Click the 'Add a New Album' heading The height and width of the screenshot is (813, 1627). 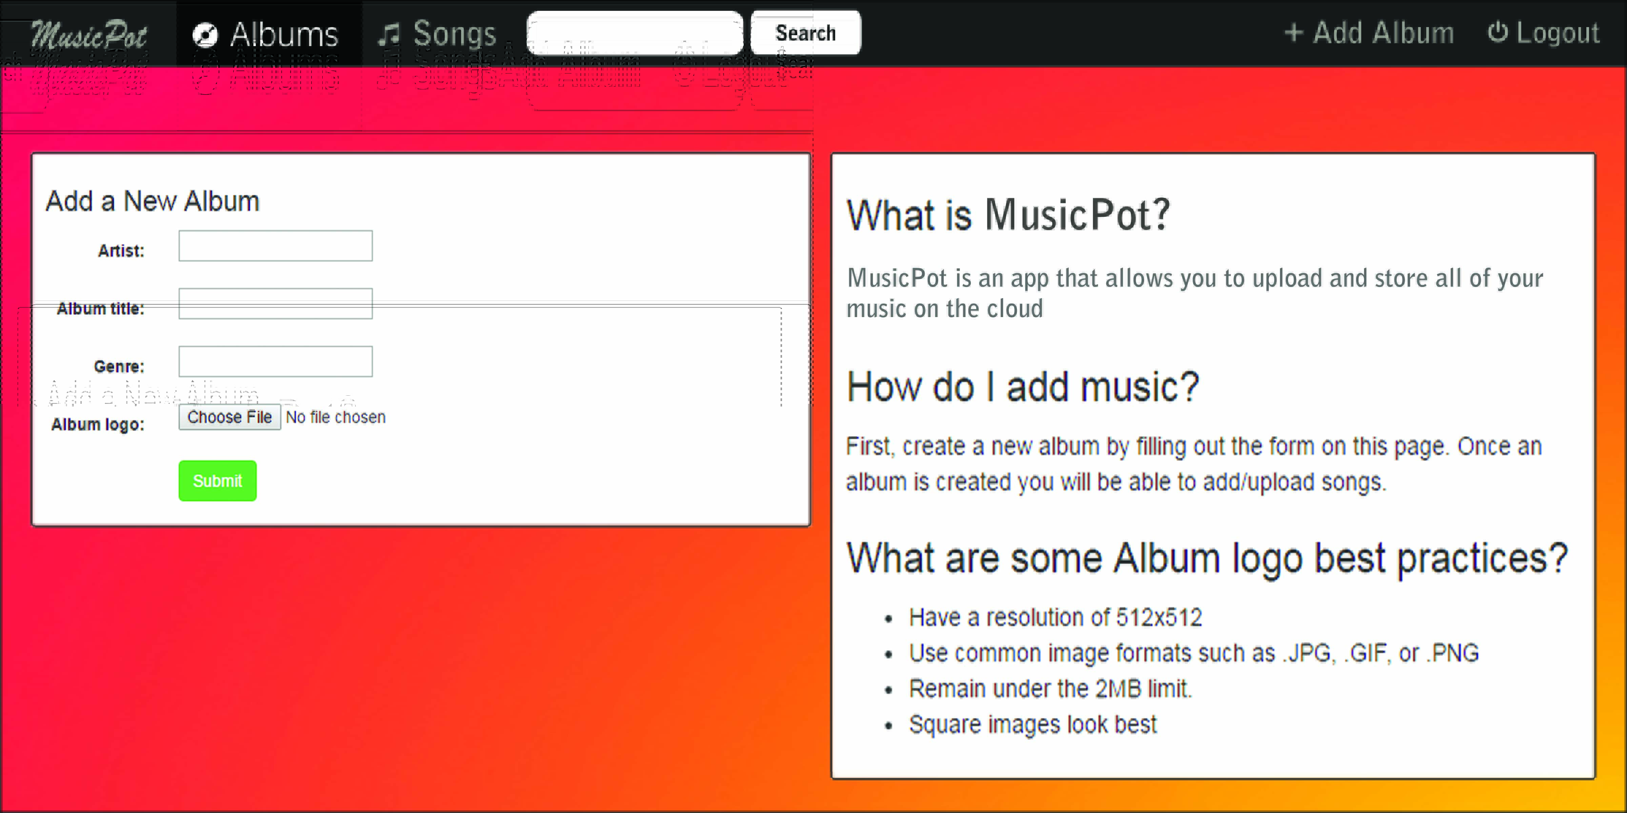(x=152, y=201)
